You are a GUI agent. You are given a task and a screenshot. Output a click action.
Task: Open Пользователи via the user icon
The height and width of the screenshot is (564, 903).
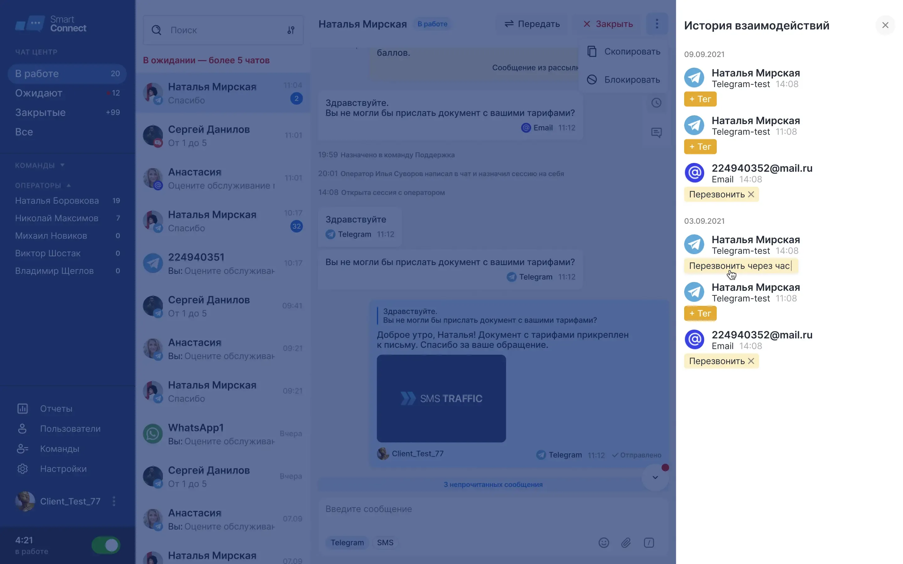click(22, 429)
